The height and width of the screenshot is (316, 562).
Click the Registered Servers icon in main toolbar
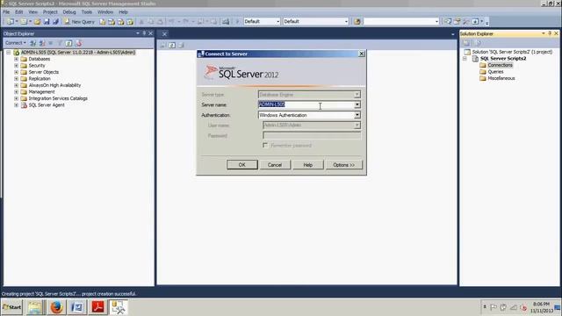(448, 21)
